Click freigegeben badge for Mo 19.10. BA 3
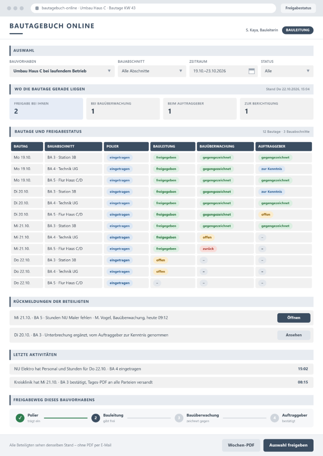The image size is (323, 456). pos(166,157)
